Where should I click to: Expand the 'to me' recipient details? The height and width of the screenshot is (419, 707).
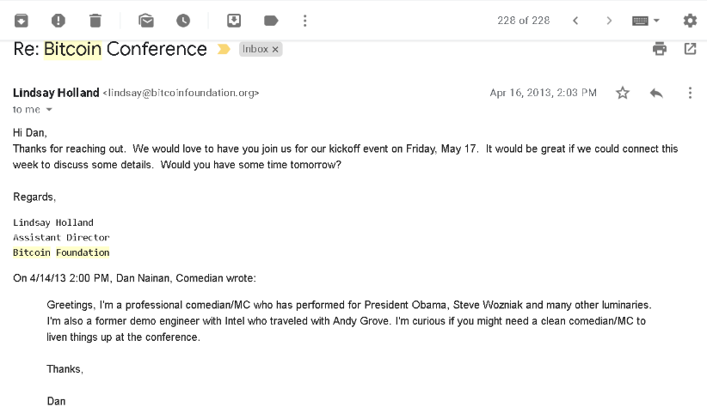pyautogui.click(x=49, y=109)
